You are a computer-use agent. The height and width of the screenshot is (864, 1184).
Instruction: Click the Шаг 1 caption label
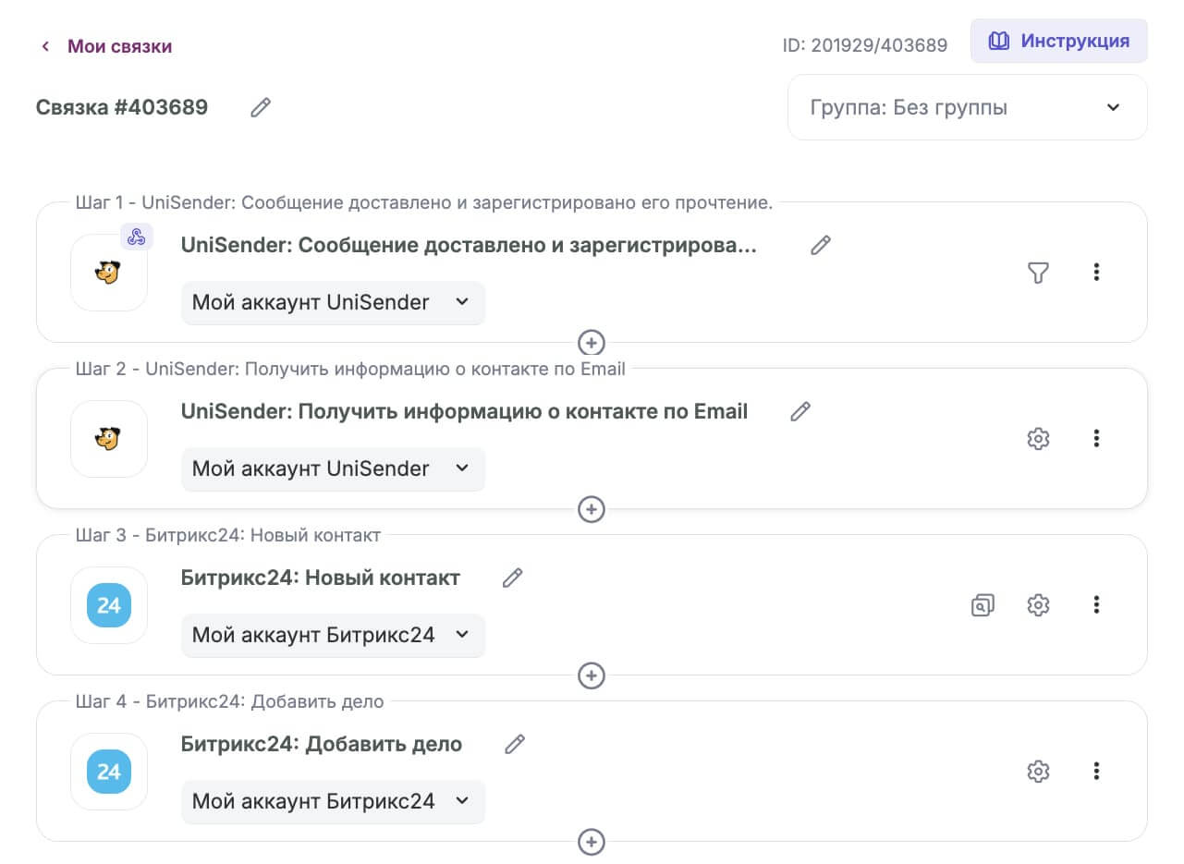pyautogui.click(x=424, y=202)
